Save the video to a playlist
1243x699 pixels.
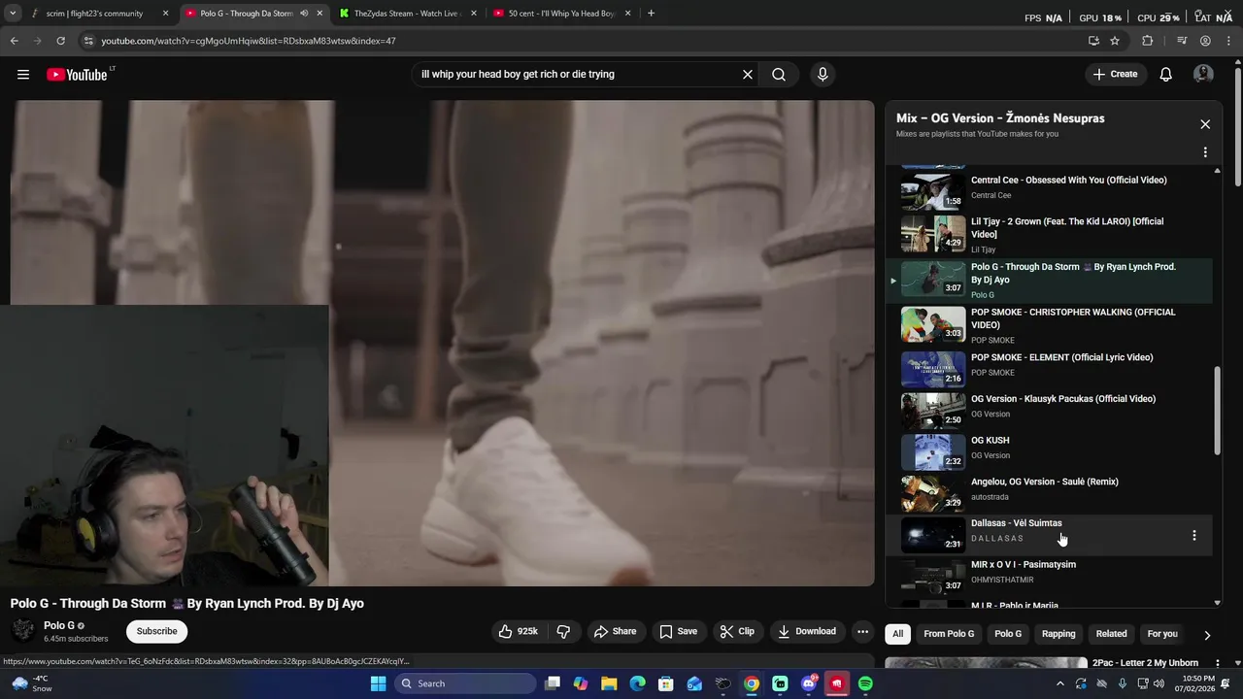point(678,631)
